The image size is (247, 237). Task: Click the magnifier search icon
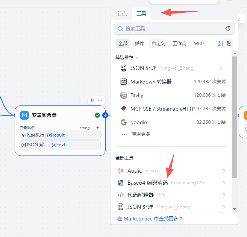coord(120,29)
